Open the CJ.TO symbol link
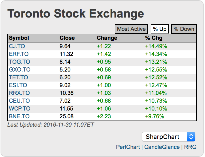 click(x=17, y=46)
